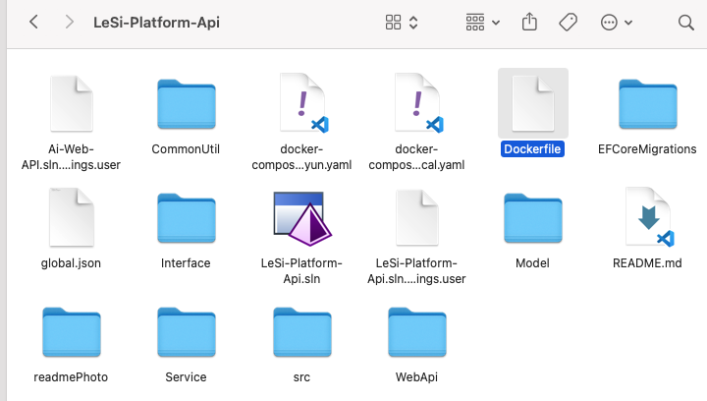The image size is (707, 401).
Task: Open the group-by items icon
Action: 475,22
